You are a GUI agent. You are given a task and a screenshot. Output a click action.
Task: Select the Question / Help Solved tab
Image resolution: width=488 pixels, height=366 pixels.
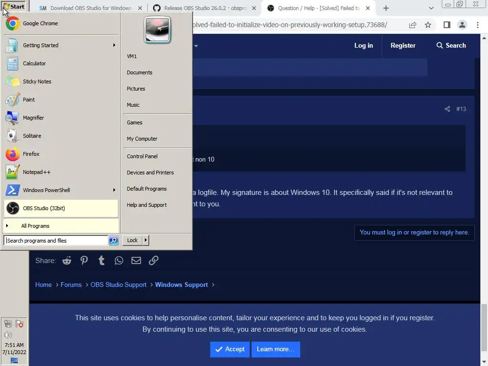click(319, 8)
